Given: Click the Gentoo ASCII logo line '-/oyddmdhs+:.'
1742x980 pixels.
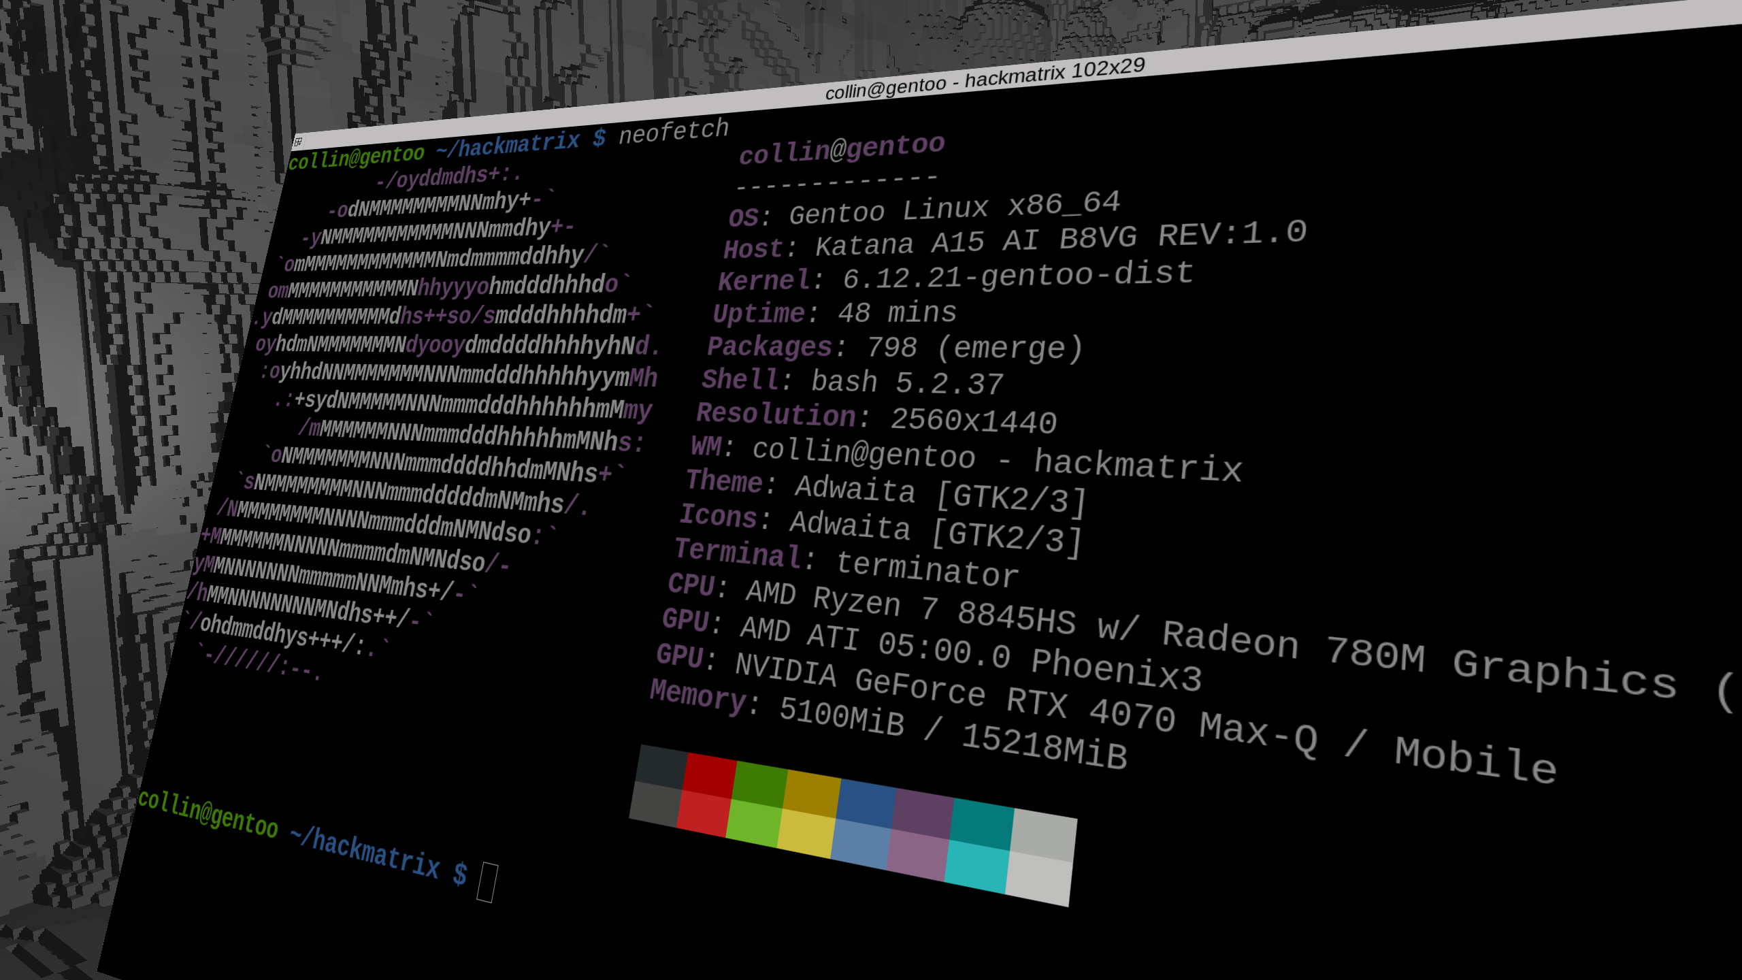Looking at the screenshot, I should (x=448, y=177).
